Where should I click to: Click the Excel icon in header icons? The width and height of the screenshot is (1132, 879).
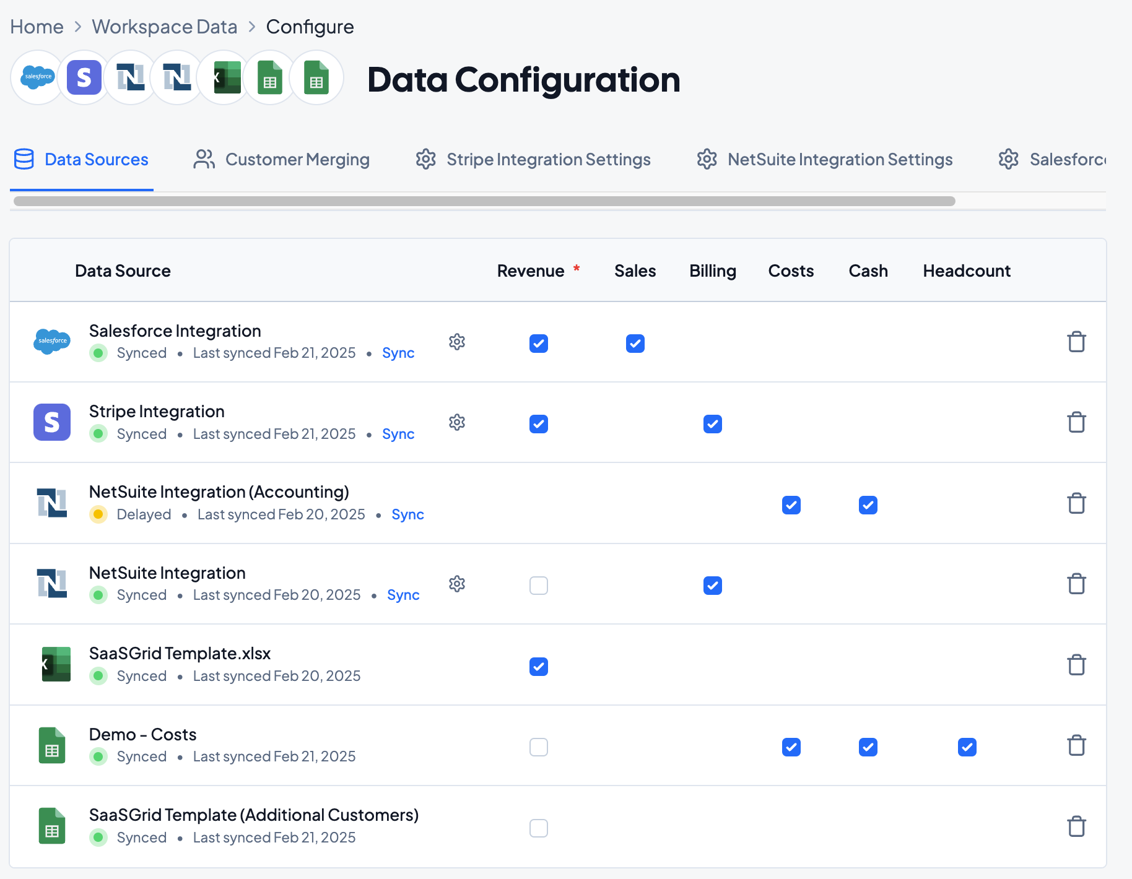point(225,78)
